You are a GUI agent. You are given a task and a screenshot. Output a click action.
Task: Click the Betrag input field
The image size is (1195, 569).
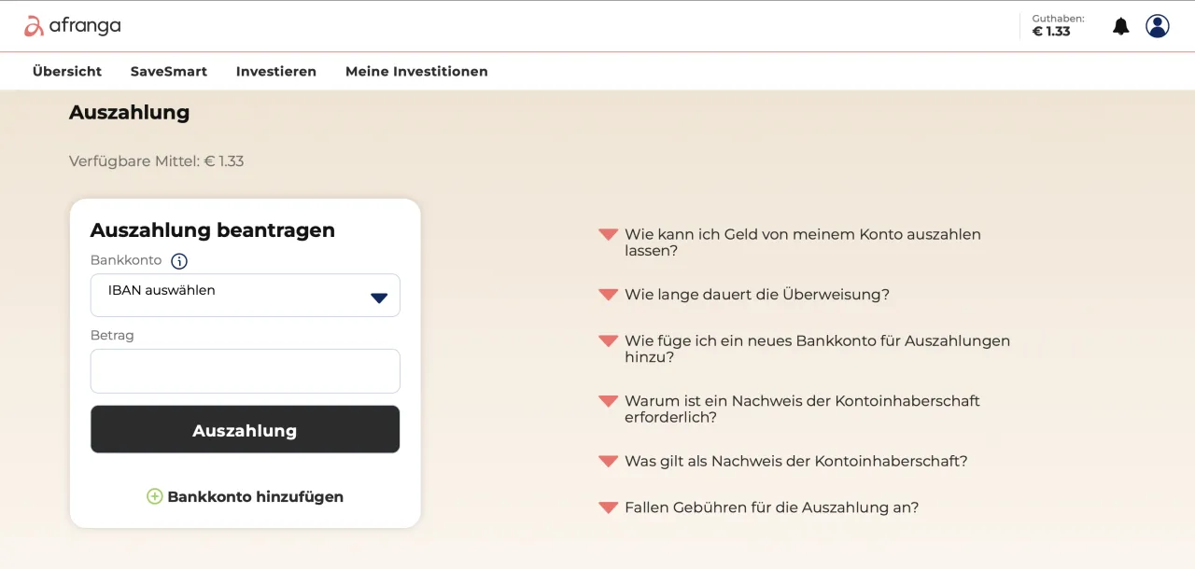(246, 371)
